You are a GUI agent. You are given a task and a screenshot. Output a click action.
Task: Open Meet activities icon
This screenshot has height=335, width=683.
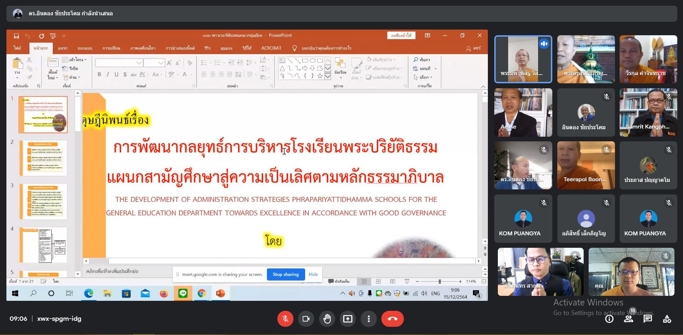click(667, 319)
